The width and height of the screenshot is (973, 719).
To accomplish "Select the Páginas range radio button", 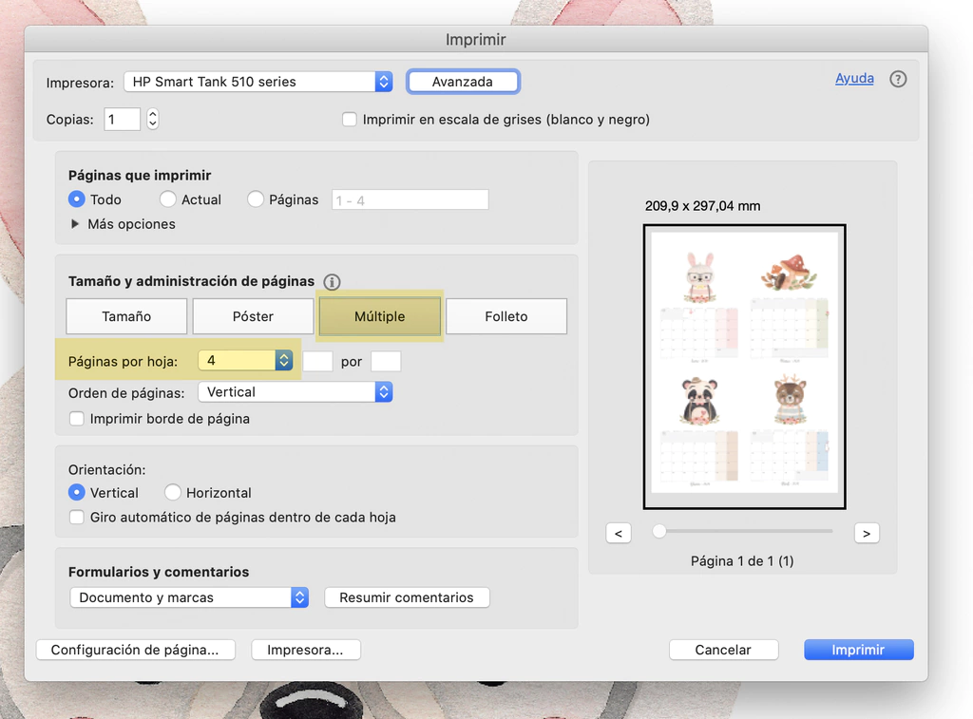I will pyautogui.click(x=255, y=199).
